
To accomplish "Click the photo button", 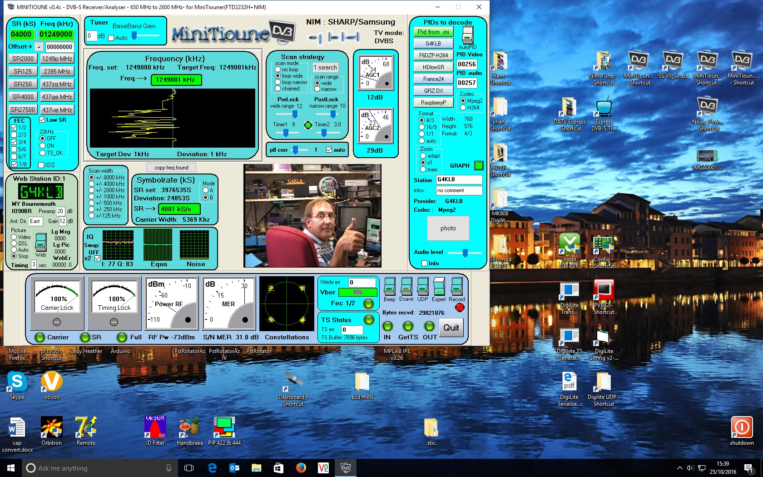I will [x=448, y=229].
